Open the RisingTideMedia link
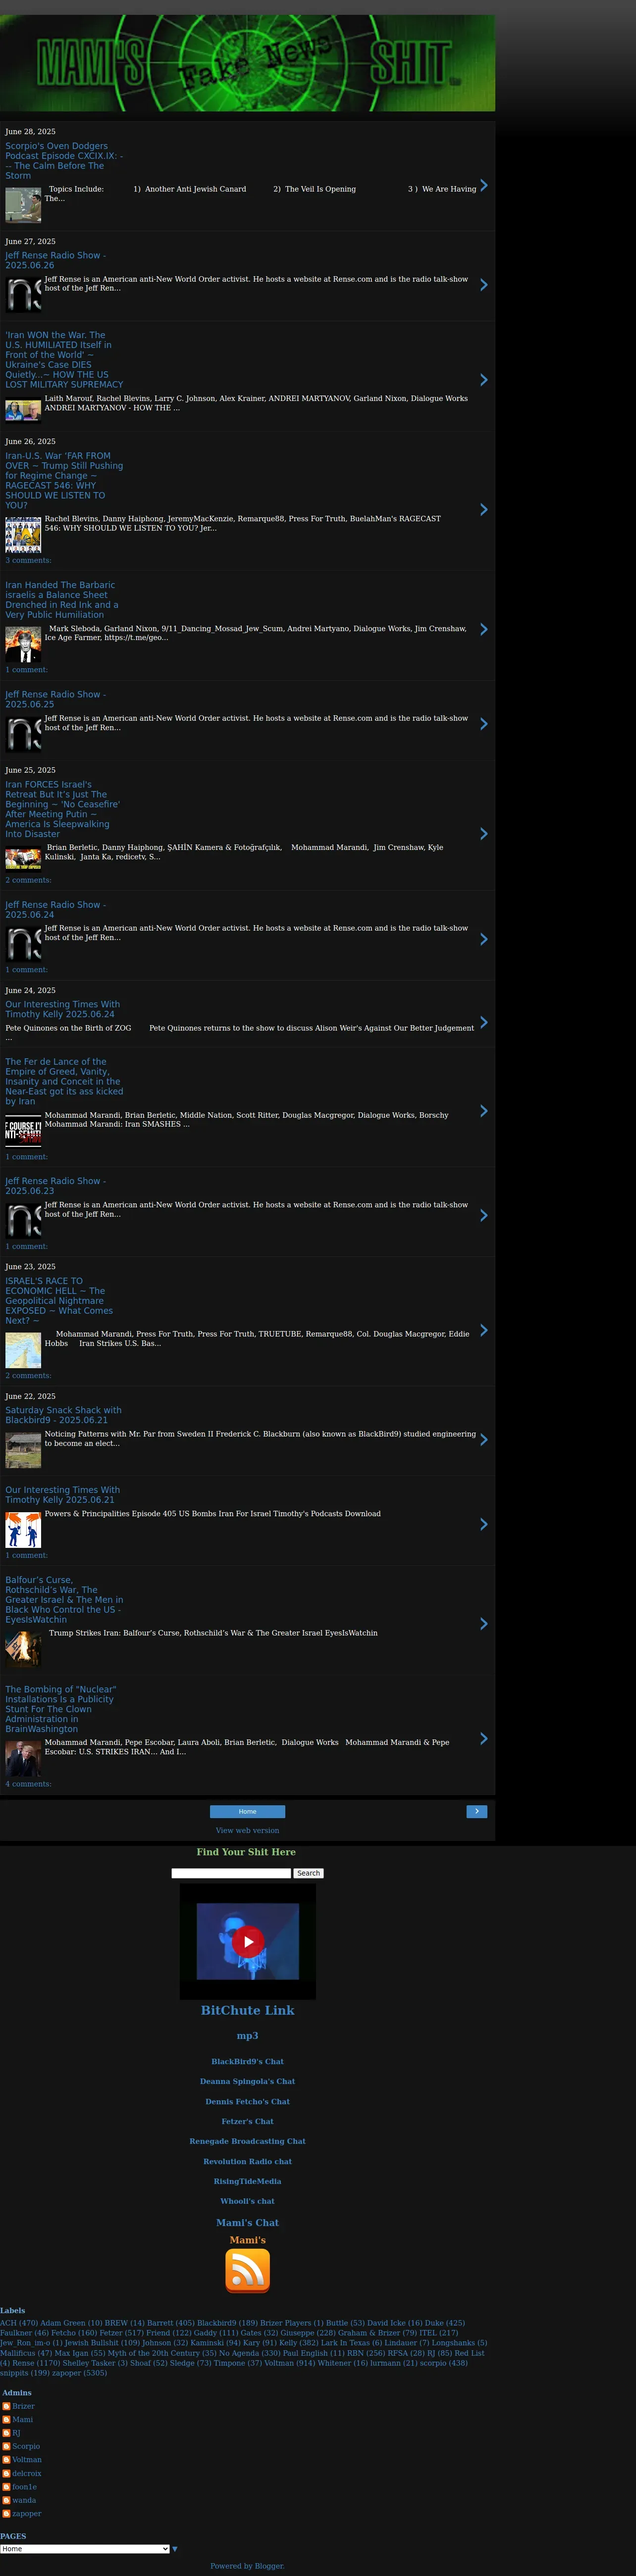The width and height of the screenshot is (636, 2576). (248, 2181)
